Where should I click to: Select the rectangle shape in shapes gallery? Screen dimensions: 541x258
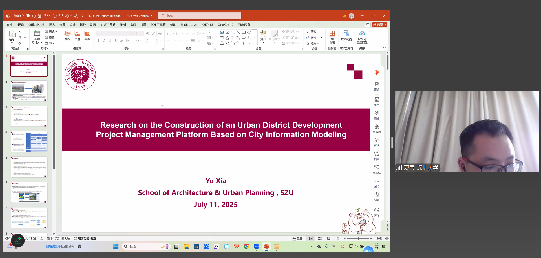244,32
